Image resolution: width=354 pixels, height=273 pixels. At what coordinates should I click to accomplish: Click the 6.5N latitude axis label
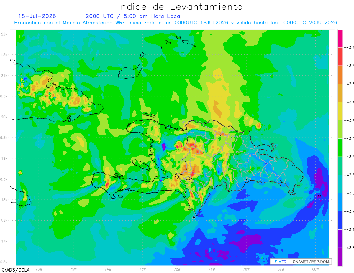pyautogui.click(x=4, y=262)
